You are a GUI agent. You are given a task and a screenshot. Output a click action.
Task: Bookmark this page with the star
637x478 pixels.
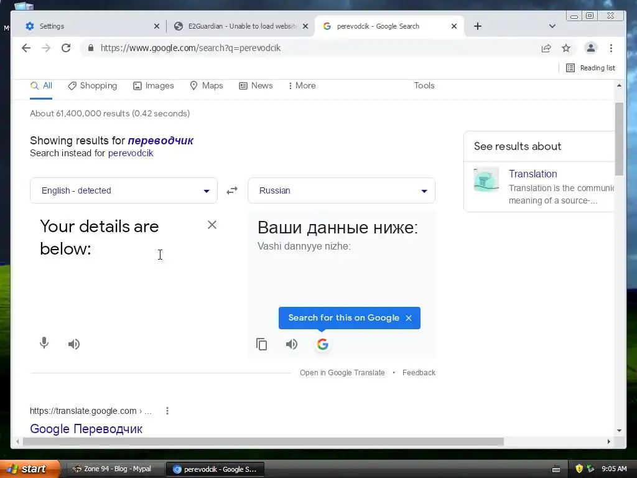click(x=566, y=49)
